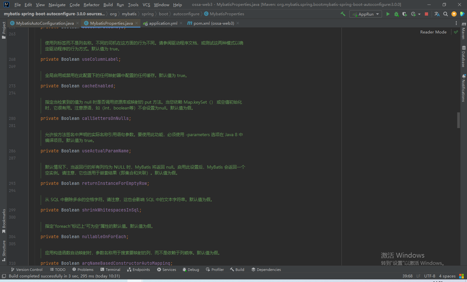Open the Notifications tool window
Image resolution: width=467 pixels, height=282 pixels.
[463, 88]
